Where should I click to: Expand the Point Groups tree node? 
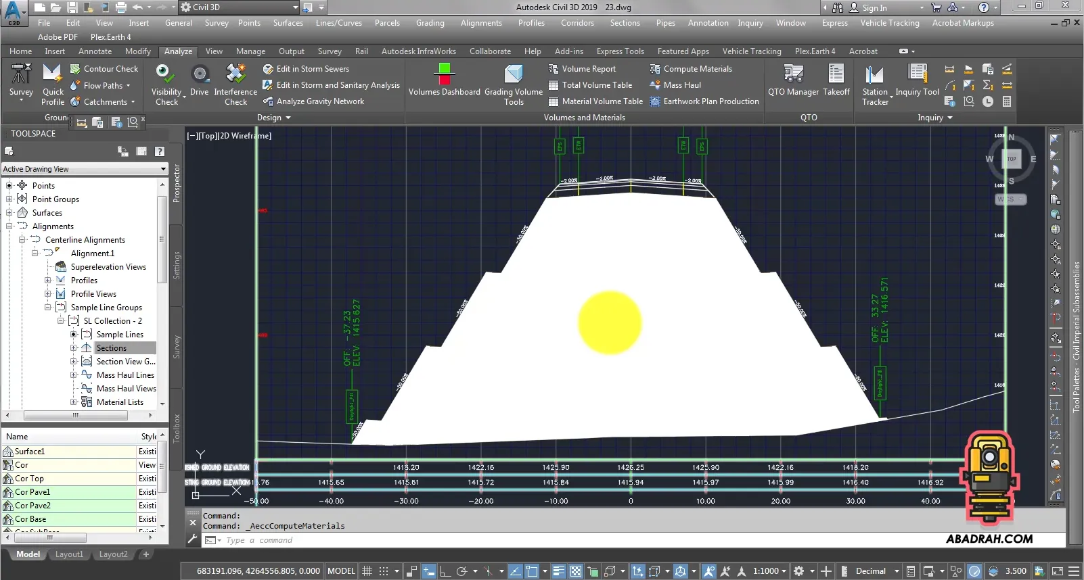pos(9,199)
